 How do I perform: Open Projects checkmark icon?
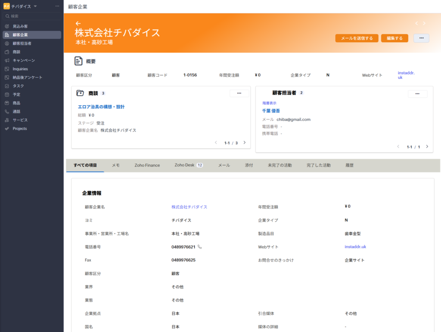point(7,128)
